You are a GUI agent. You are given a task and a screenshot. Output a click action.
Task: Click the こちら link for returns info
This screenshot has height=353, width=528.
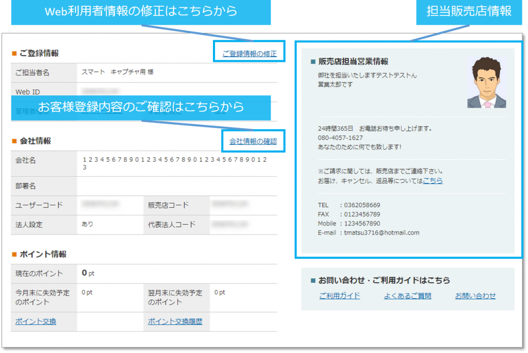[433, 181]
